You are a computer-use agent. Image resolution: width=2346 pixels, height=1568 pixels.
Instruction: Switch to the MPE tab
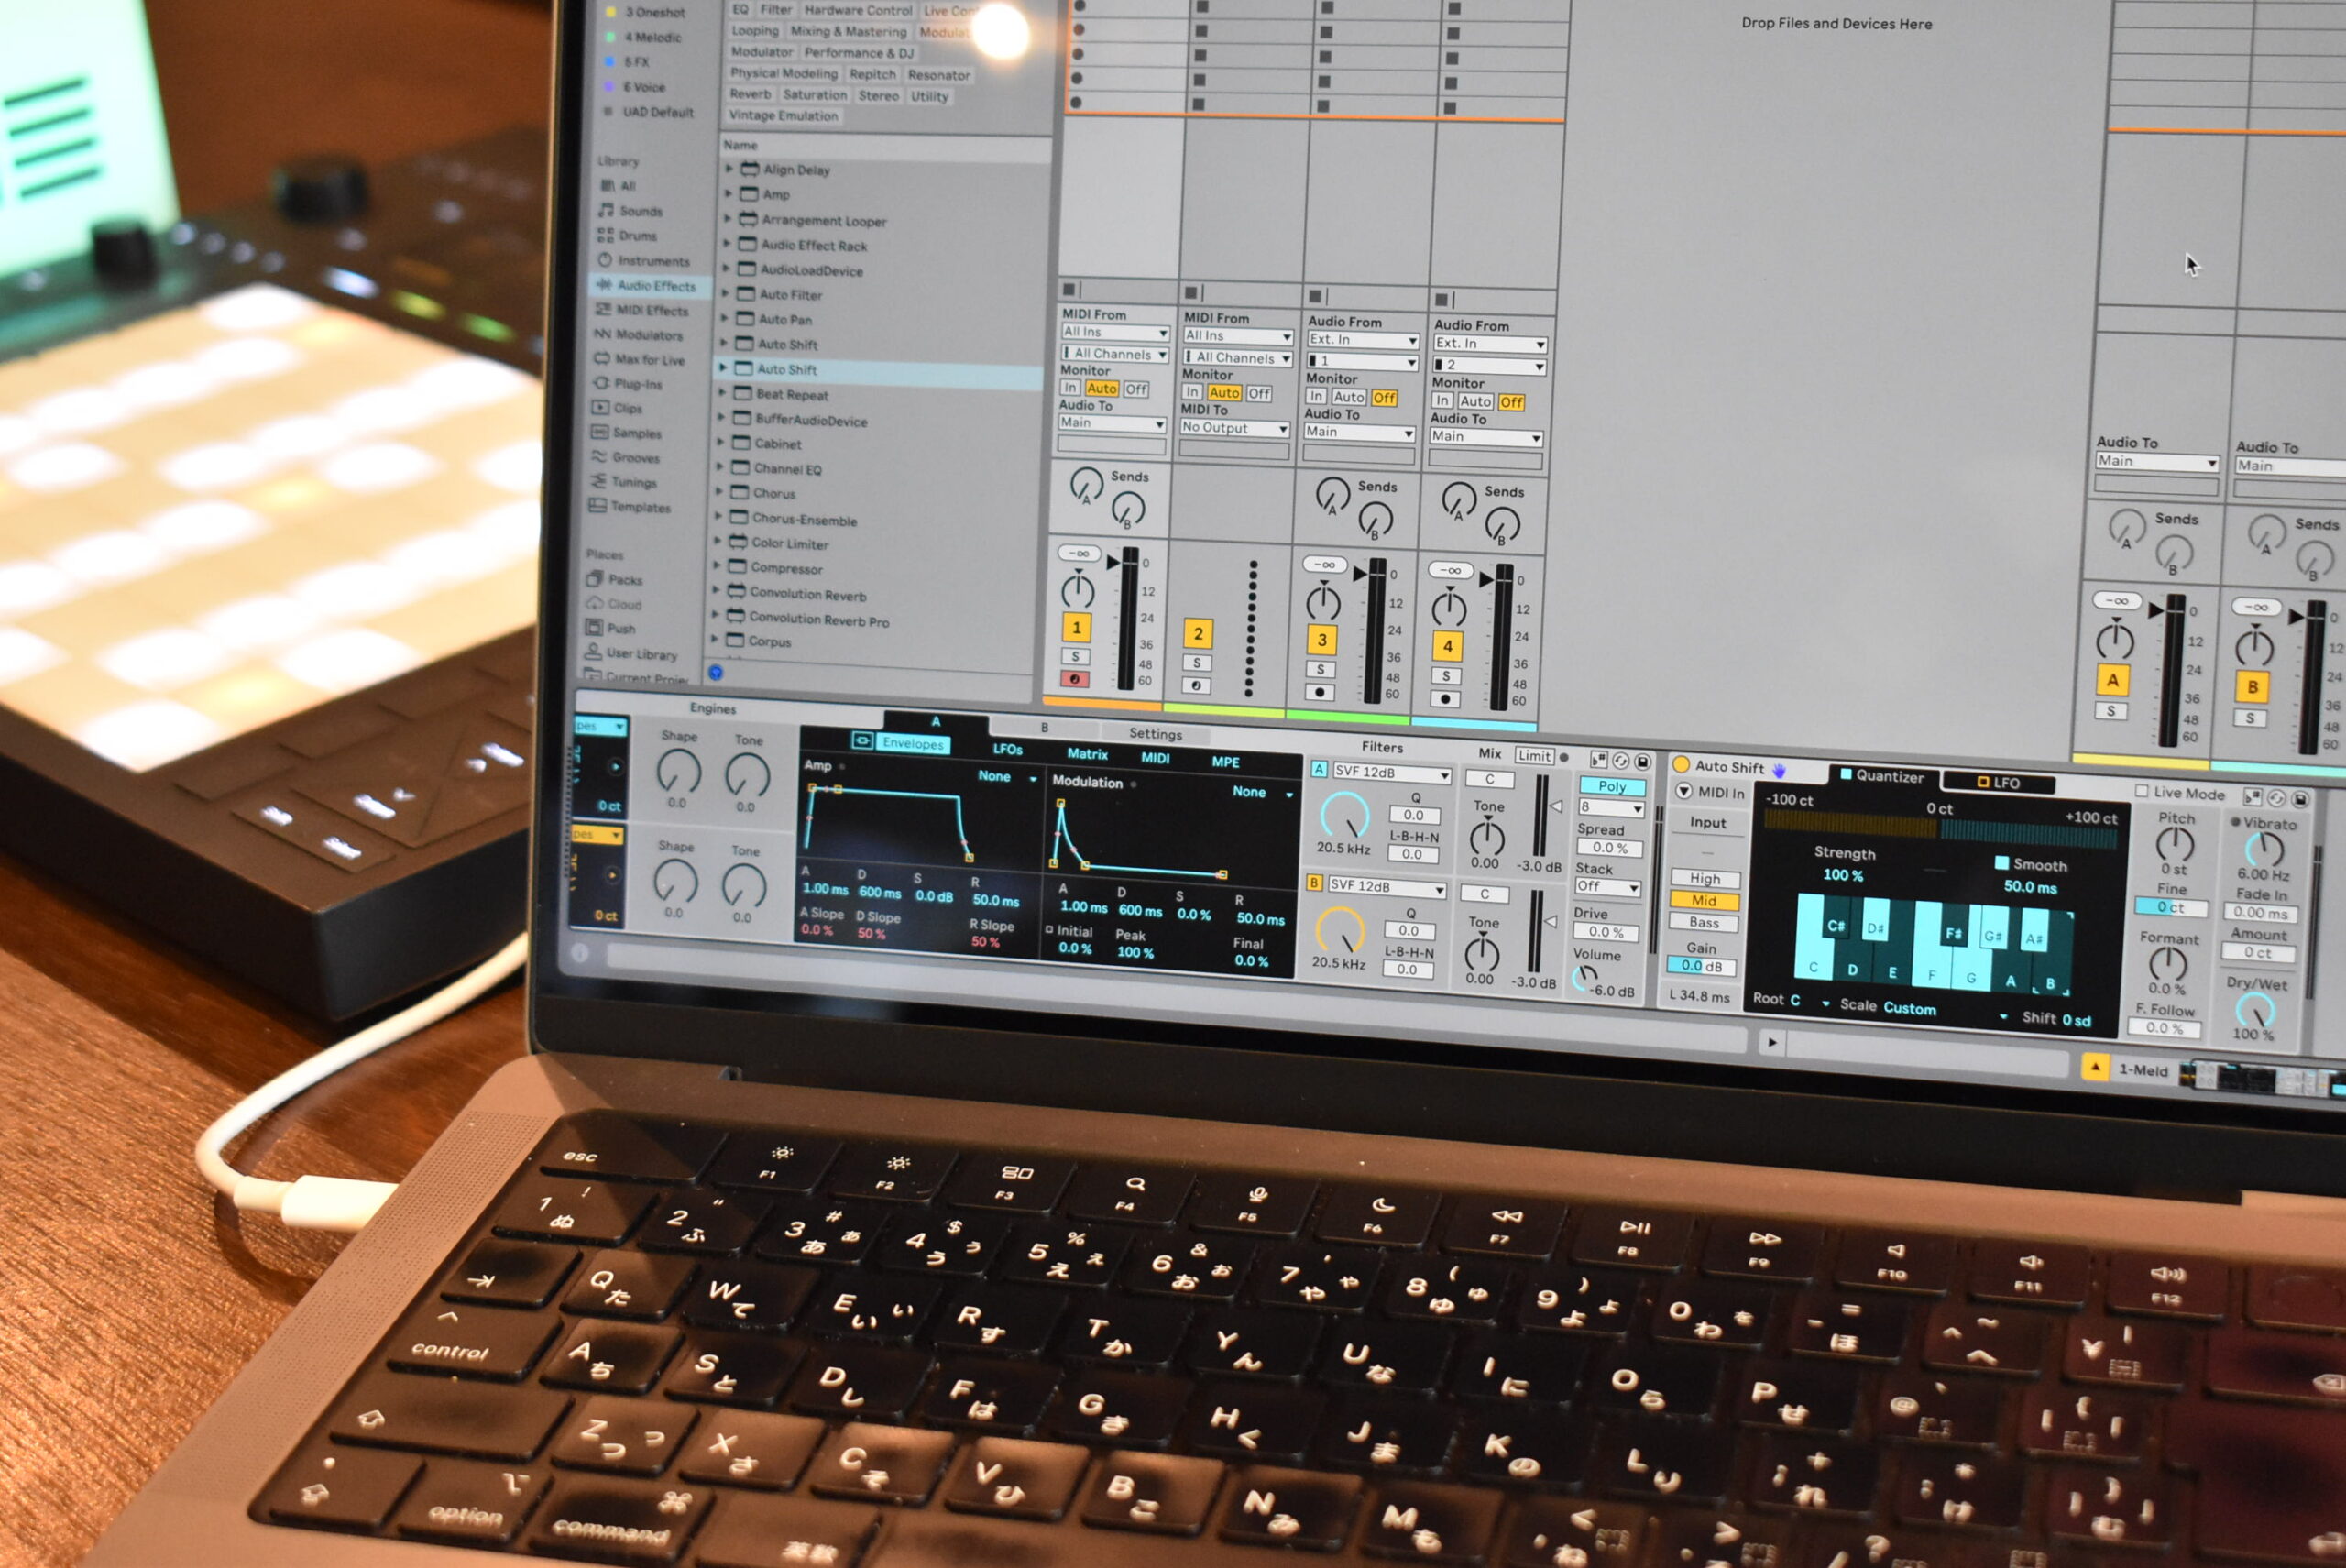(x=1225, y=762)
